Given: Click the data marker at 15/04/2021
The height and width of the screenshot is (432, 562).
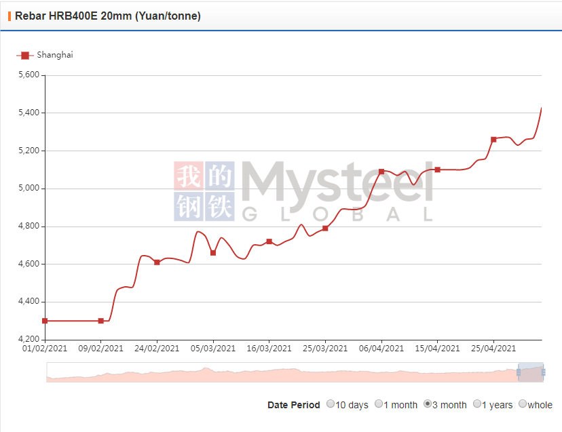Looking at the screenshot, I should (438, 170).
